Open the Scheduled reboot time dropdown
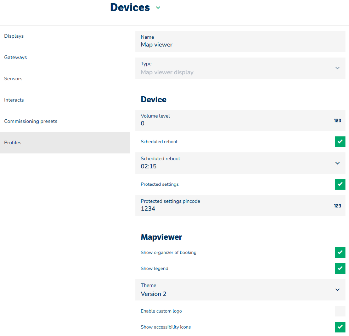The height and width of the screenshot is (336, 349). point(337,163)
